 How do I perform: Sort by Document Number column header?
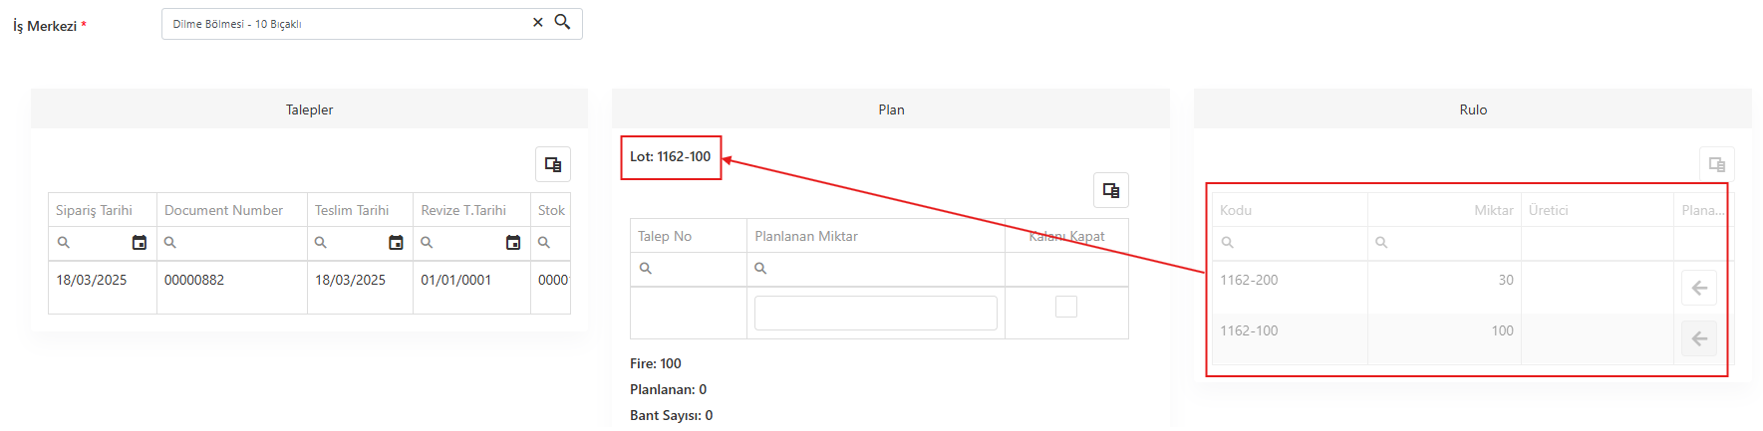coord(223,210)
